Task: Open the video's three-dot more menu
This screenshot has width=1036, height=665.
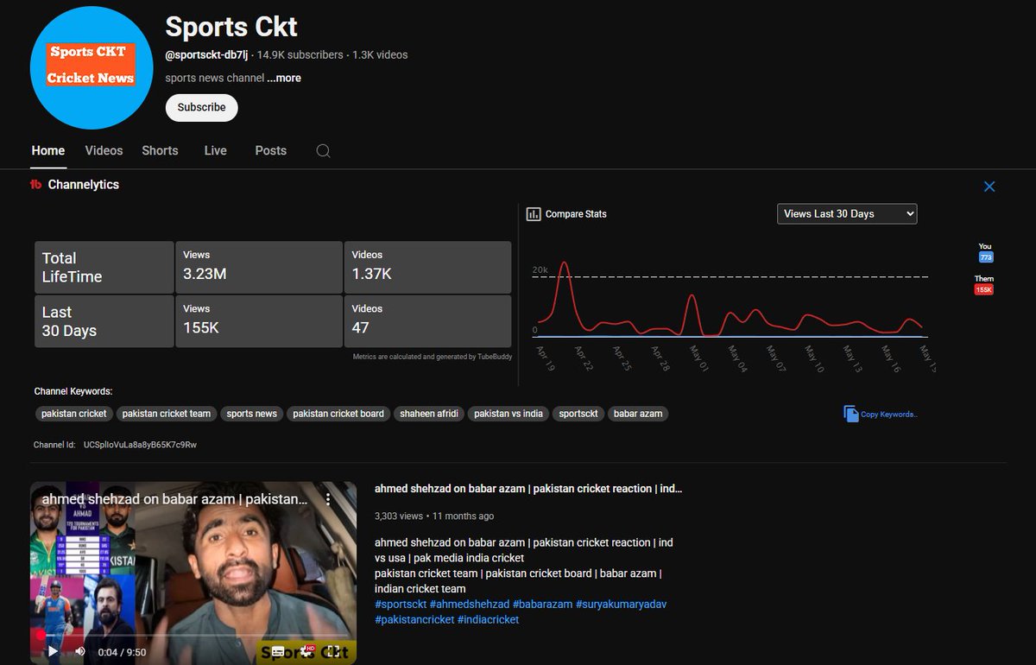Action: (x=328, y=499)
